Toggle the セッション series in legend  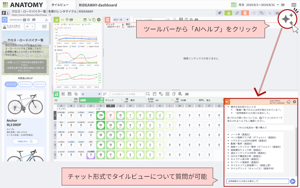coord(75,24)
